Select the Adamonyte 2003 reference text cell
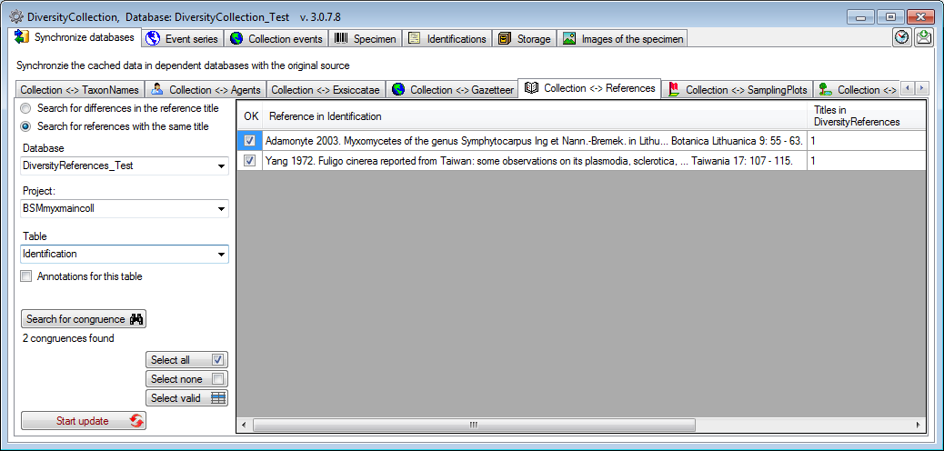944x451 pixels. point(535,141)
